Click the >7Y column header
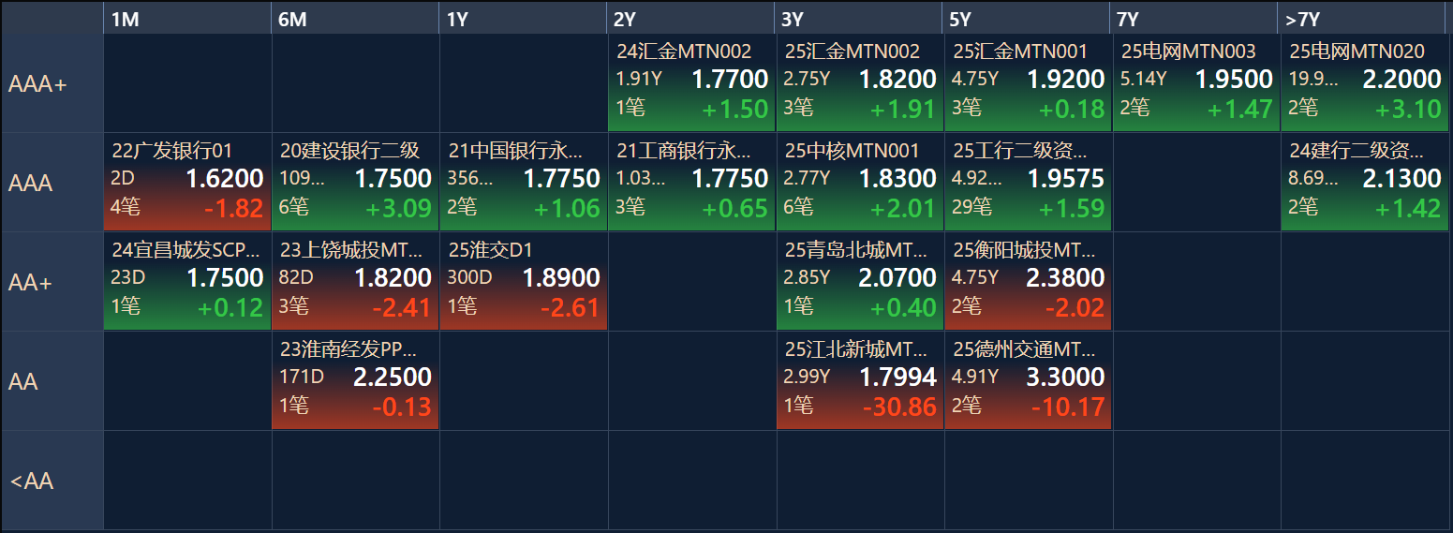Image resolution: width=1453 pixels, height=533 pixels. click(x=1362, y=20)
